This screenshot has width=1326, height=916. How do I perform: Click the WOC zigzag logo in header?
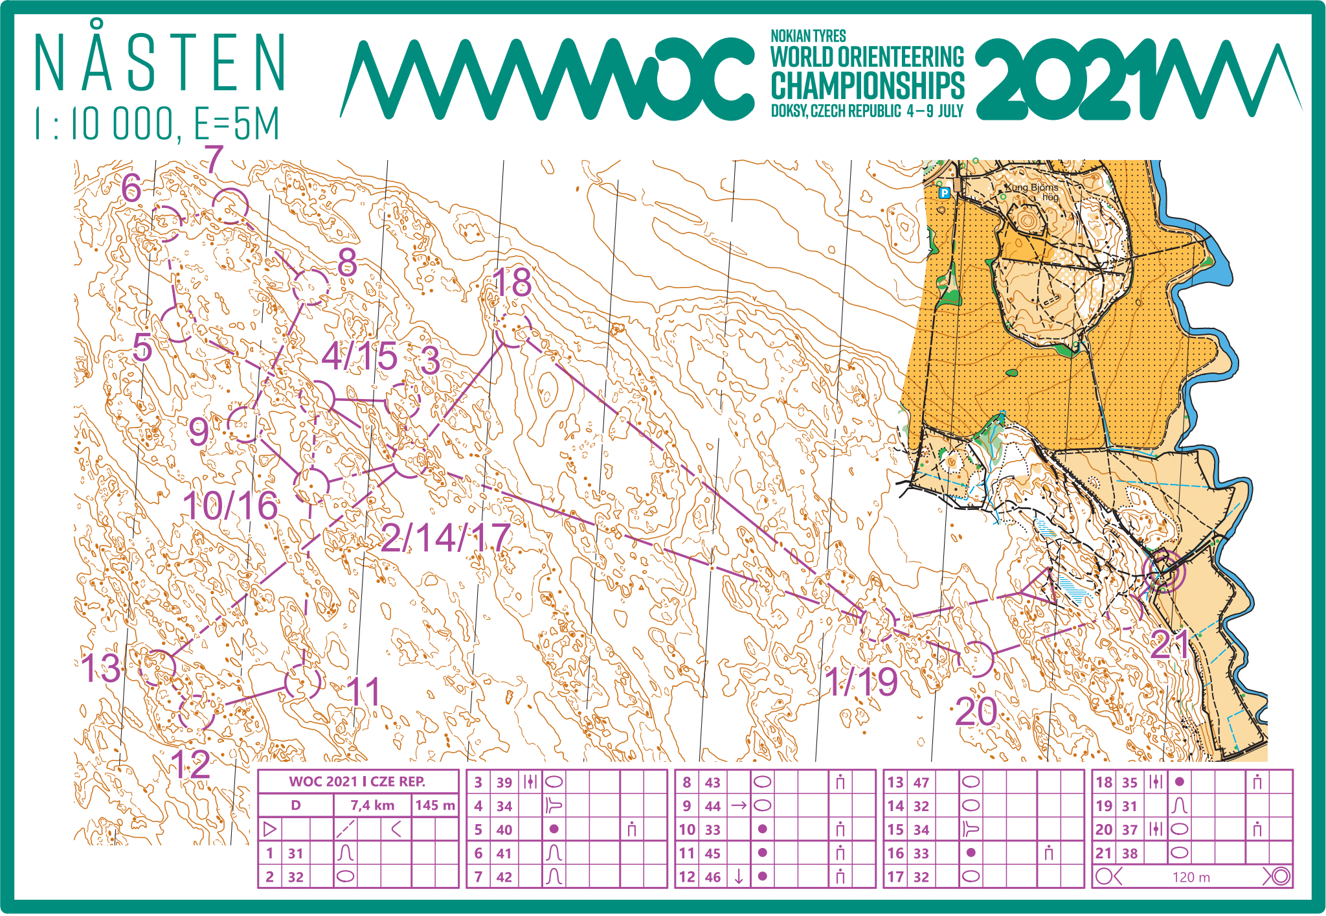click(x=548, y=79)
